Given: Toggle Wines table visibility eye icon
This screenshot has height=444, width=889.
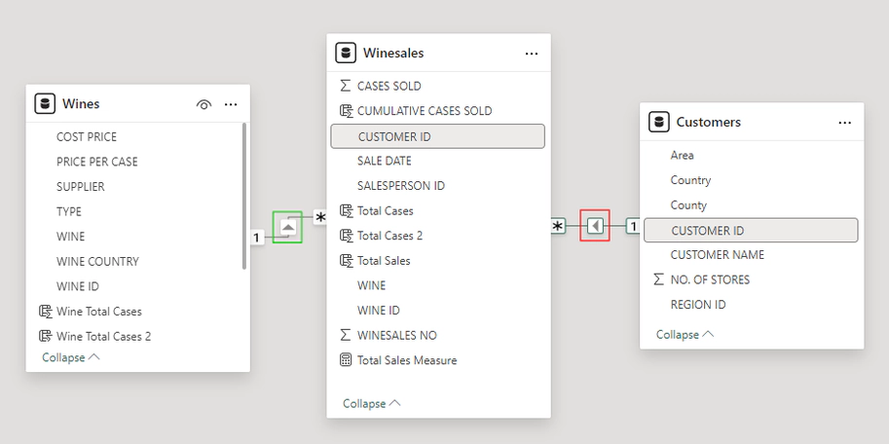Looking at the screenshot, I should 204,104.
